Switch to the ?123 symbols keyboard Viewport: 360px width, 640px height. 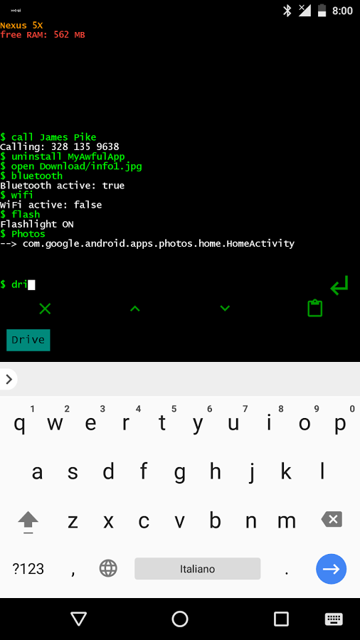(x=28, y=569)
